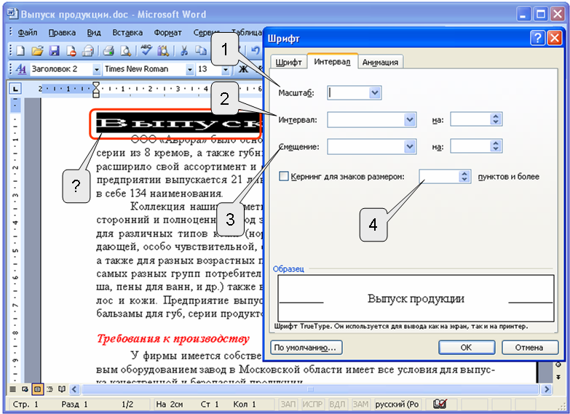Click the Сервис menu
This screenshot has width=570, height=414.
206,33
